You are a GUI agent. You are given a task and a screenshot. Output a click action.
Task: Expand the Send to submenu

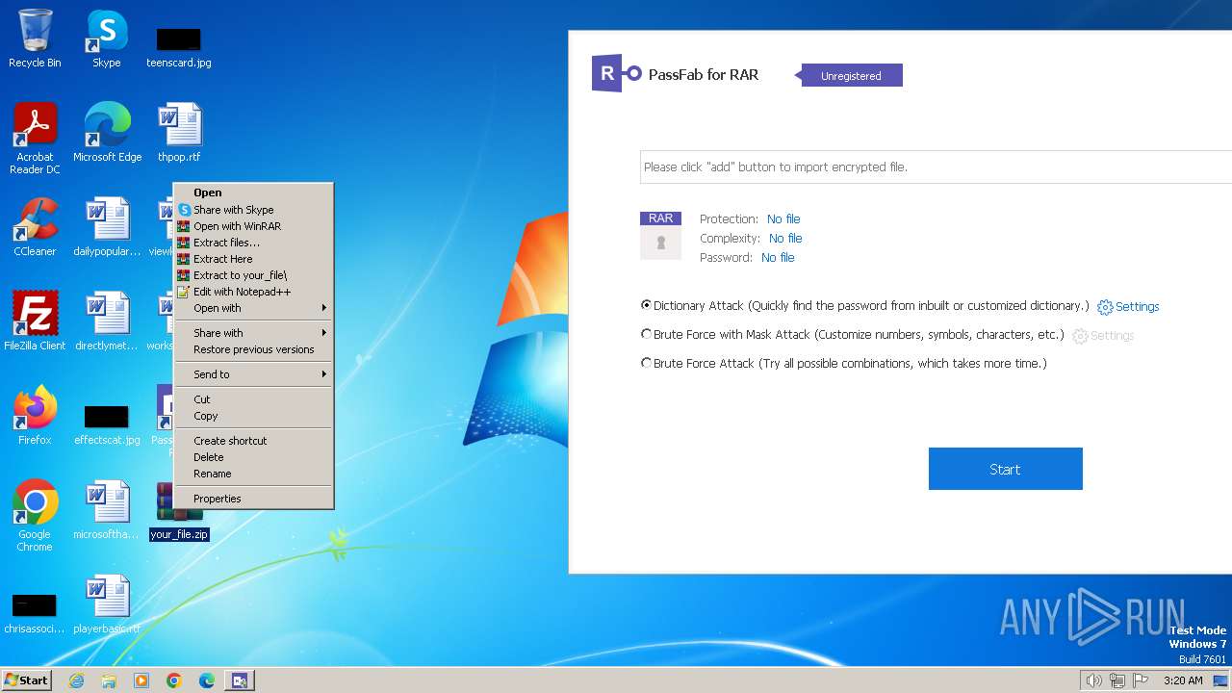coord(254,374)
